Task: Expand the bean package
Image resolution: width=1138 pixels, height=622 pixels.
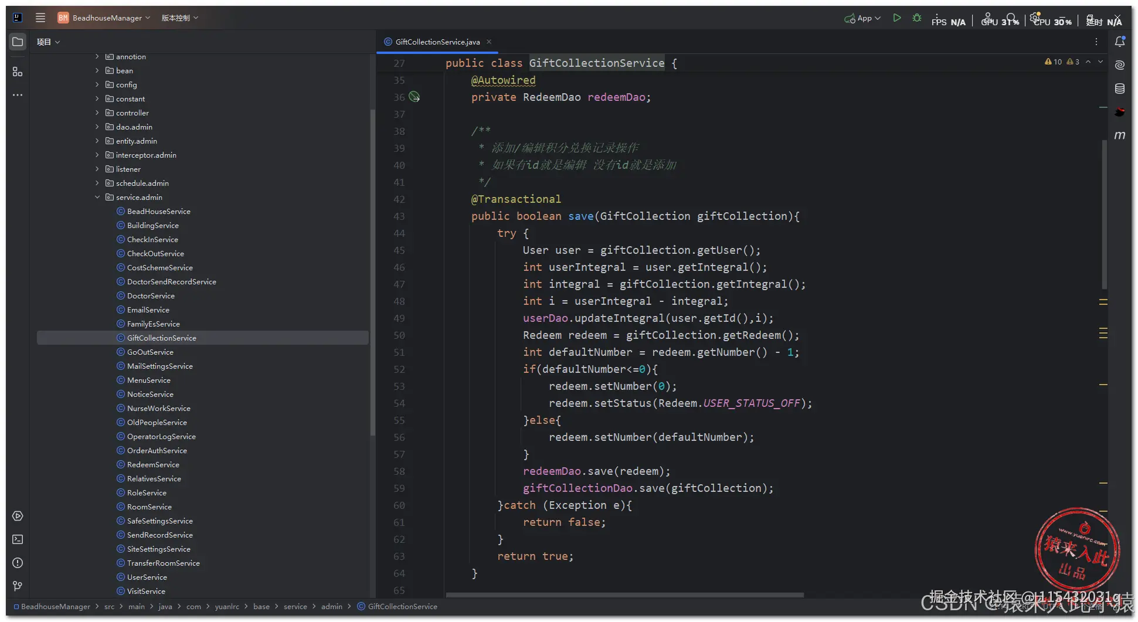Action: 97,70
